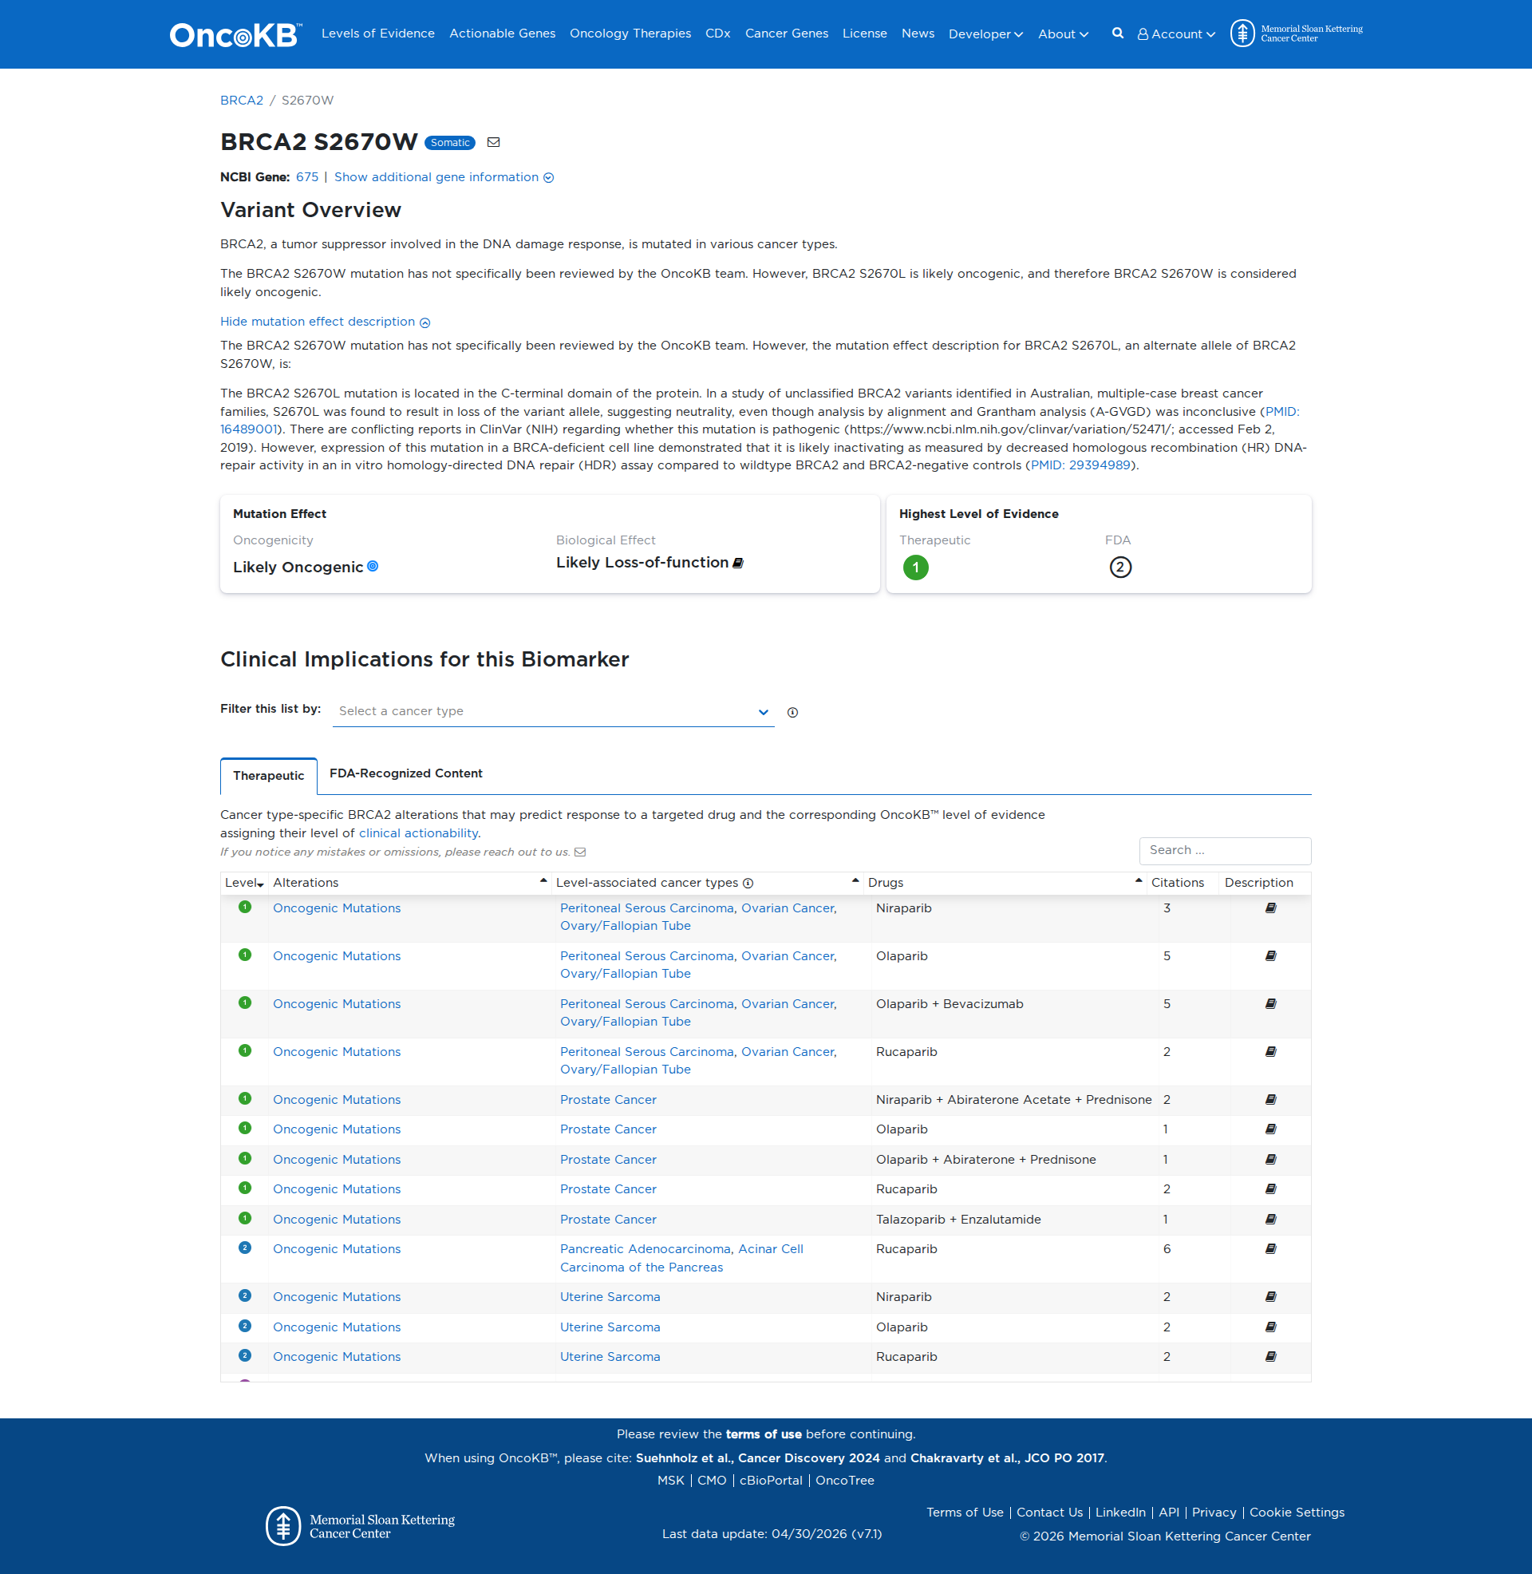Click Uterine Sarcoma link in Olaparib row

click(610, 1327)
